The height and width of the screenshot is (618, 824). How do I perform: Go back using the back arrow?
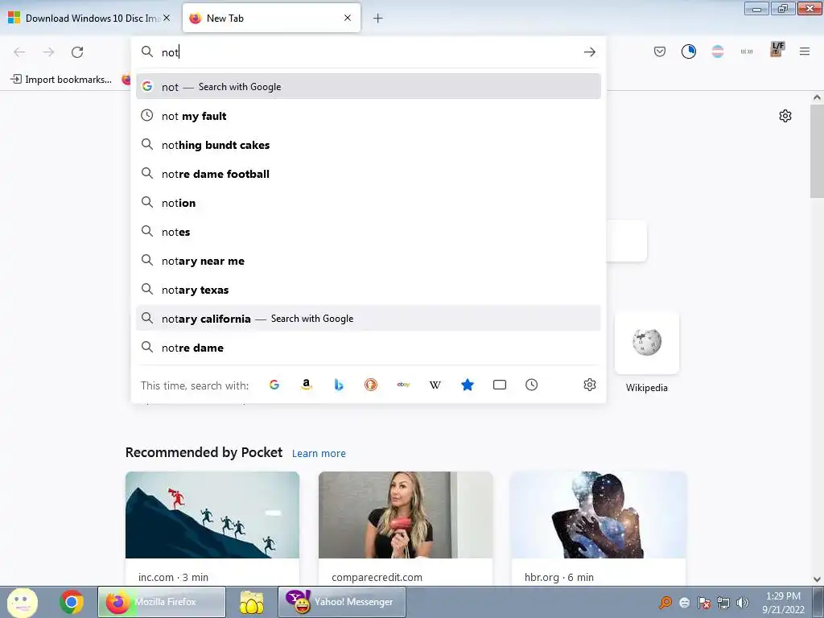point(19,52)
